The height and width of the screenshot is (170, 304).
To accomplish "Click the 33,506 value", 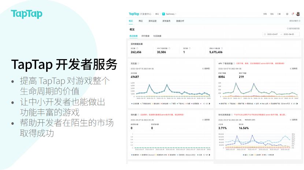I will click(161, 52).
